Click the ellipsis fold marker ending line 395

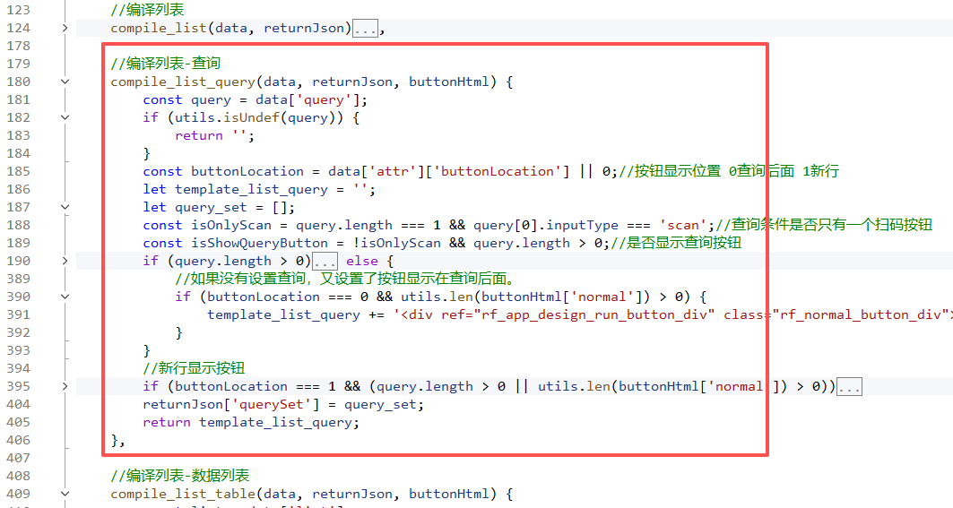coord(849,387)
